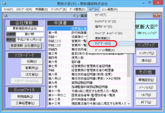
Task: Select 第九号 実務経験証明書 row
Action: click(x=87, y=83)
